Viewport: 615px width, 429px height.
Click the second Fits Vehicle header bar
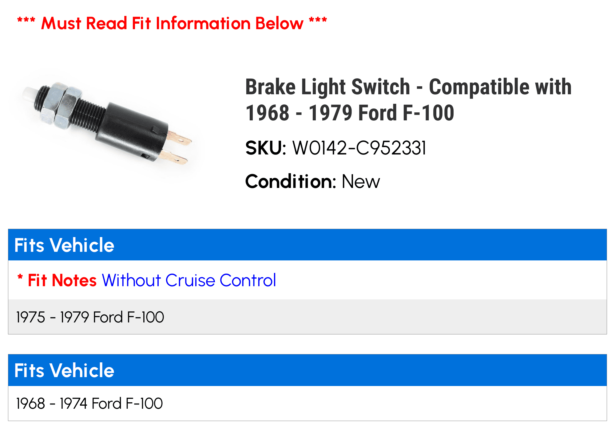[x=307, y=370]
